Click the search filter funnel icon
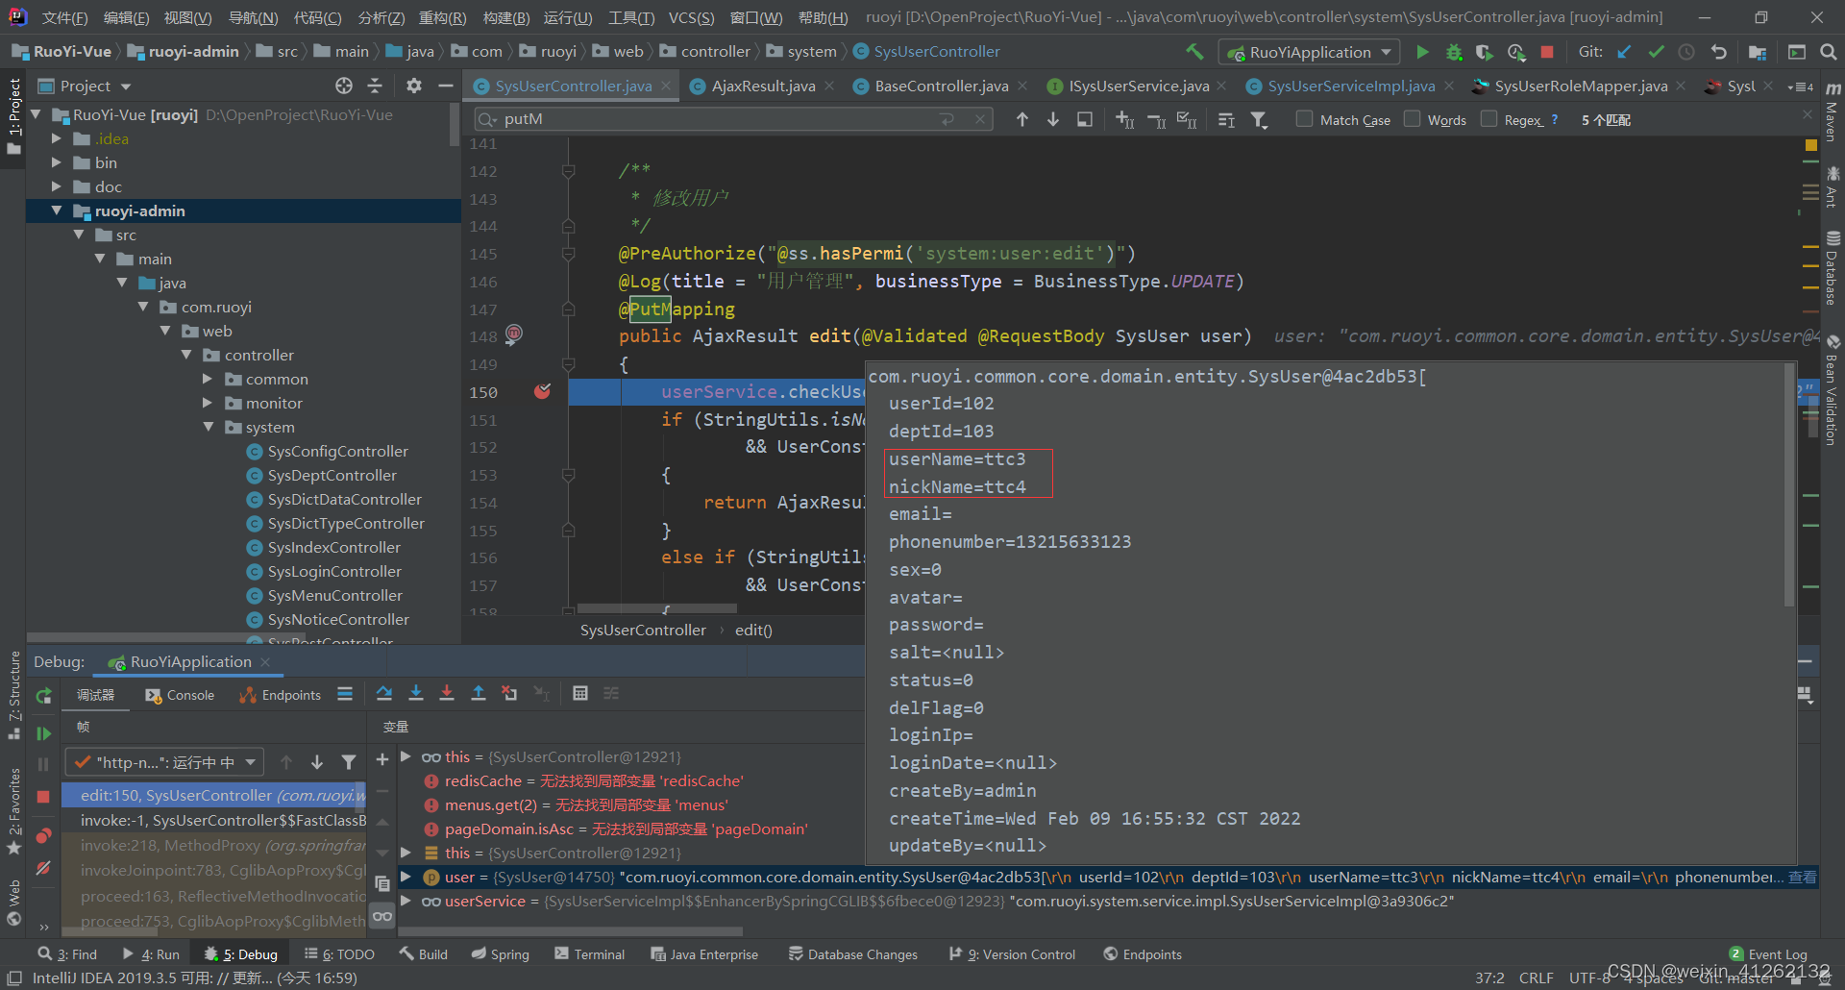The width and height of the screenshot is (1845, 990). point(1259,119)
